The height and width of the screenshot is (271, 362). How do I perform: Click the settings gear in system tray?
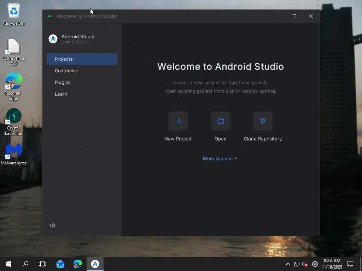point(315,264)
